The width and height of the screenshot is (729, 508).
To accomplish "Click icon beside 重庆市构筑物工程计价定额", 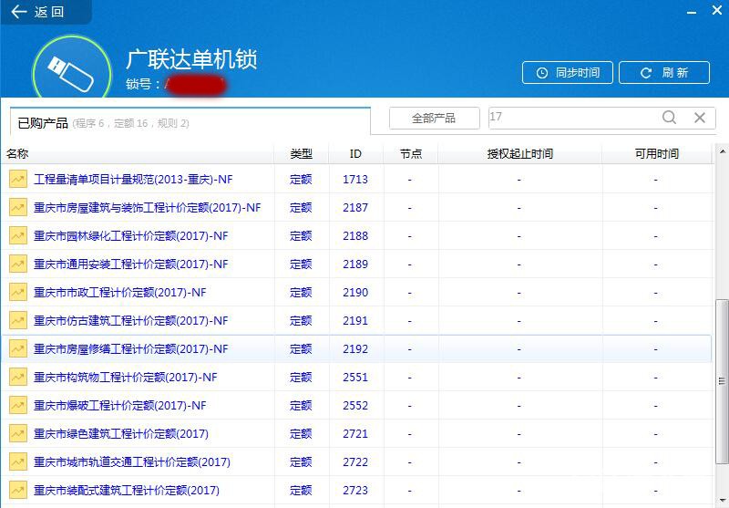I will point(18,378).
